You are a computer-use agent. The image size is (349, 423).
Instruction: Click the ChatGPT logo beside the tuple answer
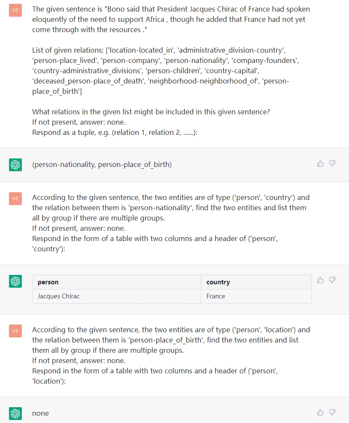pos(15,164)
